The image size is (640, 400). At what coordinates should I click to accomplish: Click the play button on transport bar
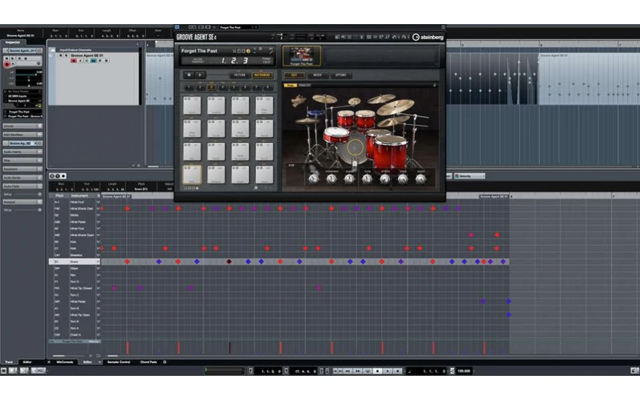388,371
